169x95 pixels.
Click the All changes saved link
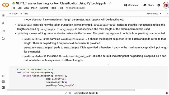click(x=75, y=8)
